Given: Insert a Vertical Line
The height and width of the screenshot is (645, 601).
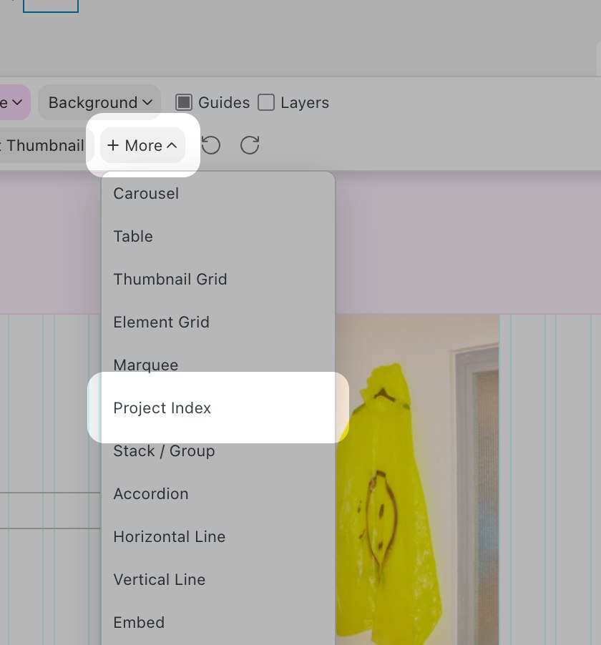Looking at the screenshot, I should click(218, 579).
